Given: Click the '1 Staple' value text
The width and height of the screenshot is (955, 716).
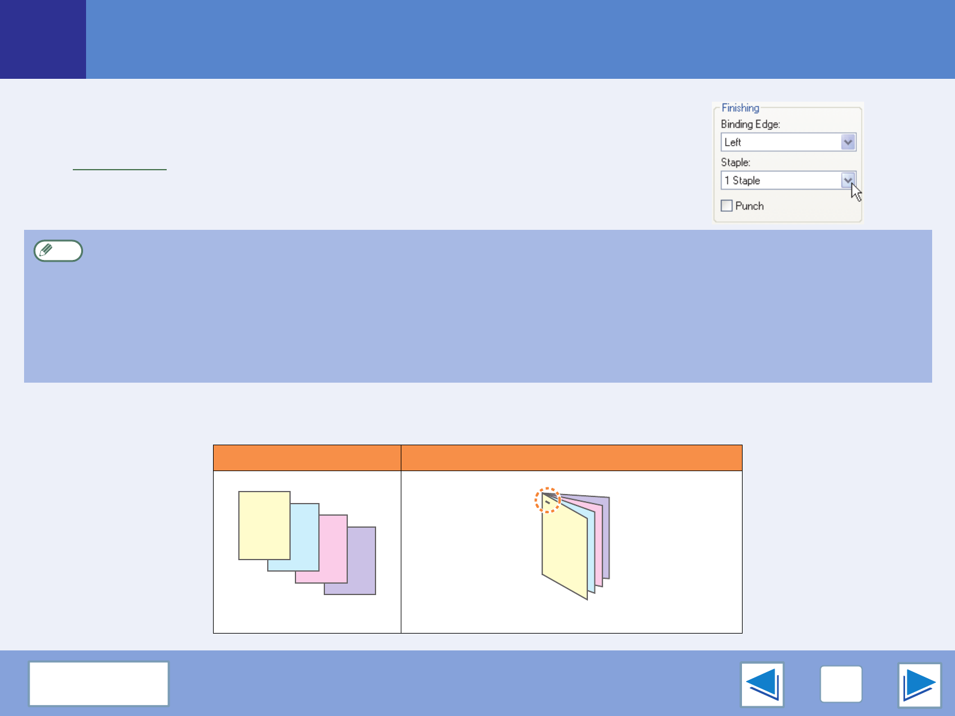Looking at the screenshot, I should 742,181.
